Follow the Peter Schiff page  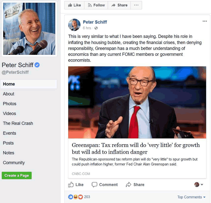pos(96,5)
